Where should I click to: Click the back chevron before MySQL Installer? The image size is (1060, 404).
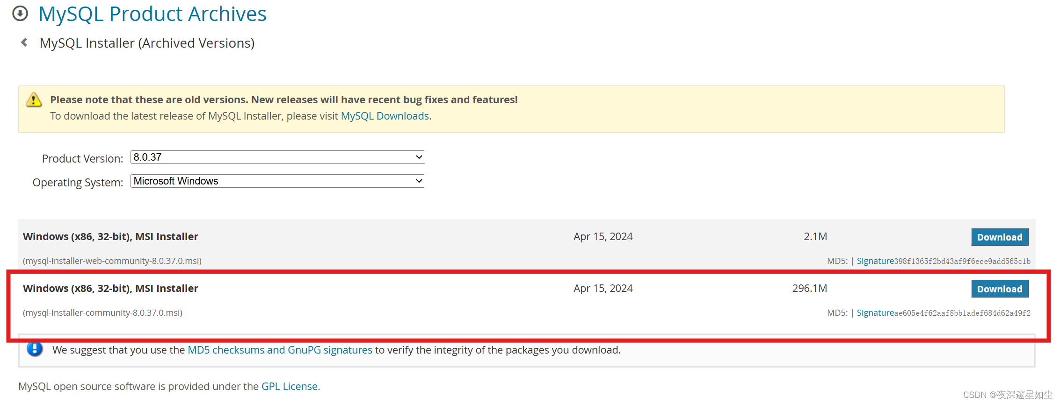pos(24,43)
